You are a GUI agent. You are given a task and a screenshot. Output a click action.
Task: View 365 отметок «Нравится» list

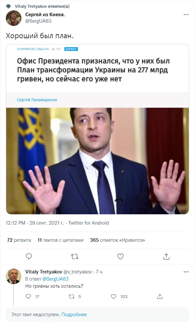[x=117, y=240]
